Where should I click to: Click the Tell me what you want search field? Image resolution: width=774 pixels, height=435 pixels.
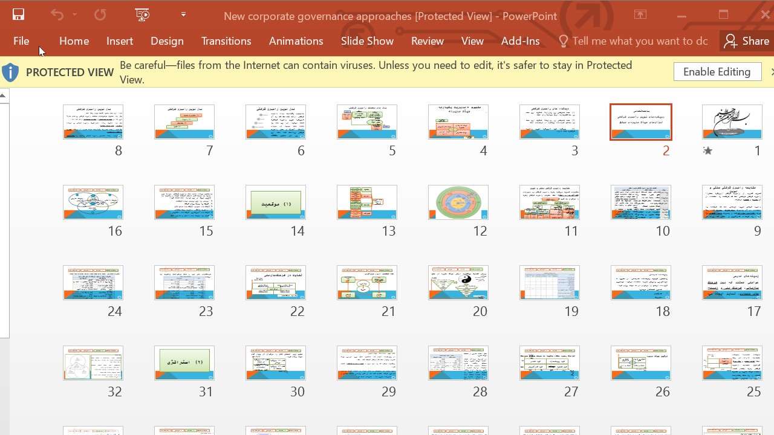(640, 41)
